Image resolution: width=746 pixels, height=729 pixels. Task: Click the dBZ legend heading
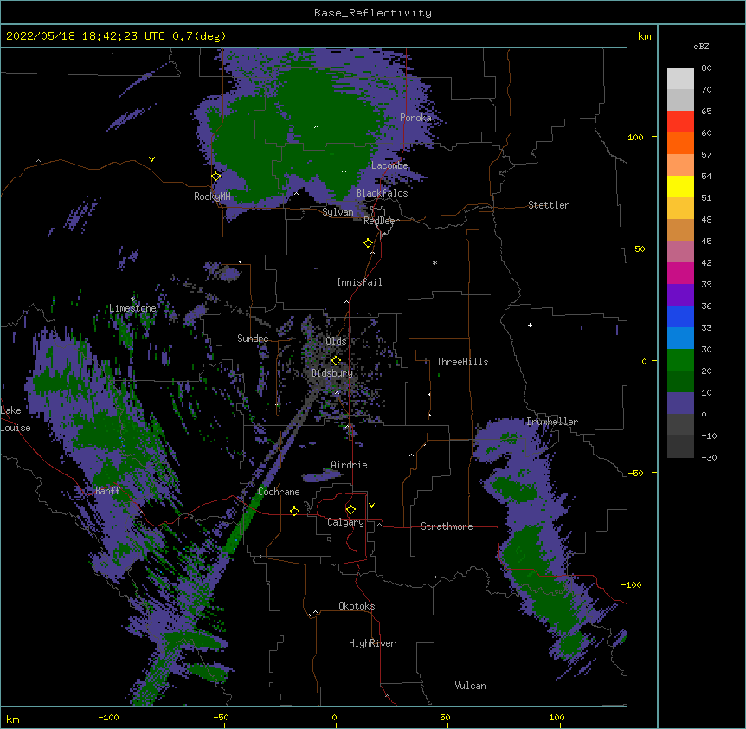[701, 46]
